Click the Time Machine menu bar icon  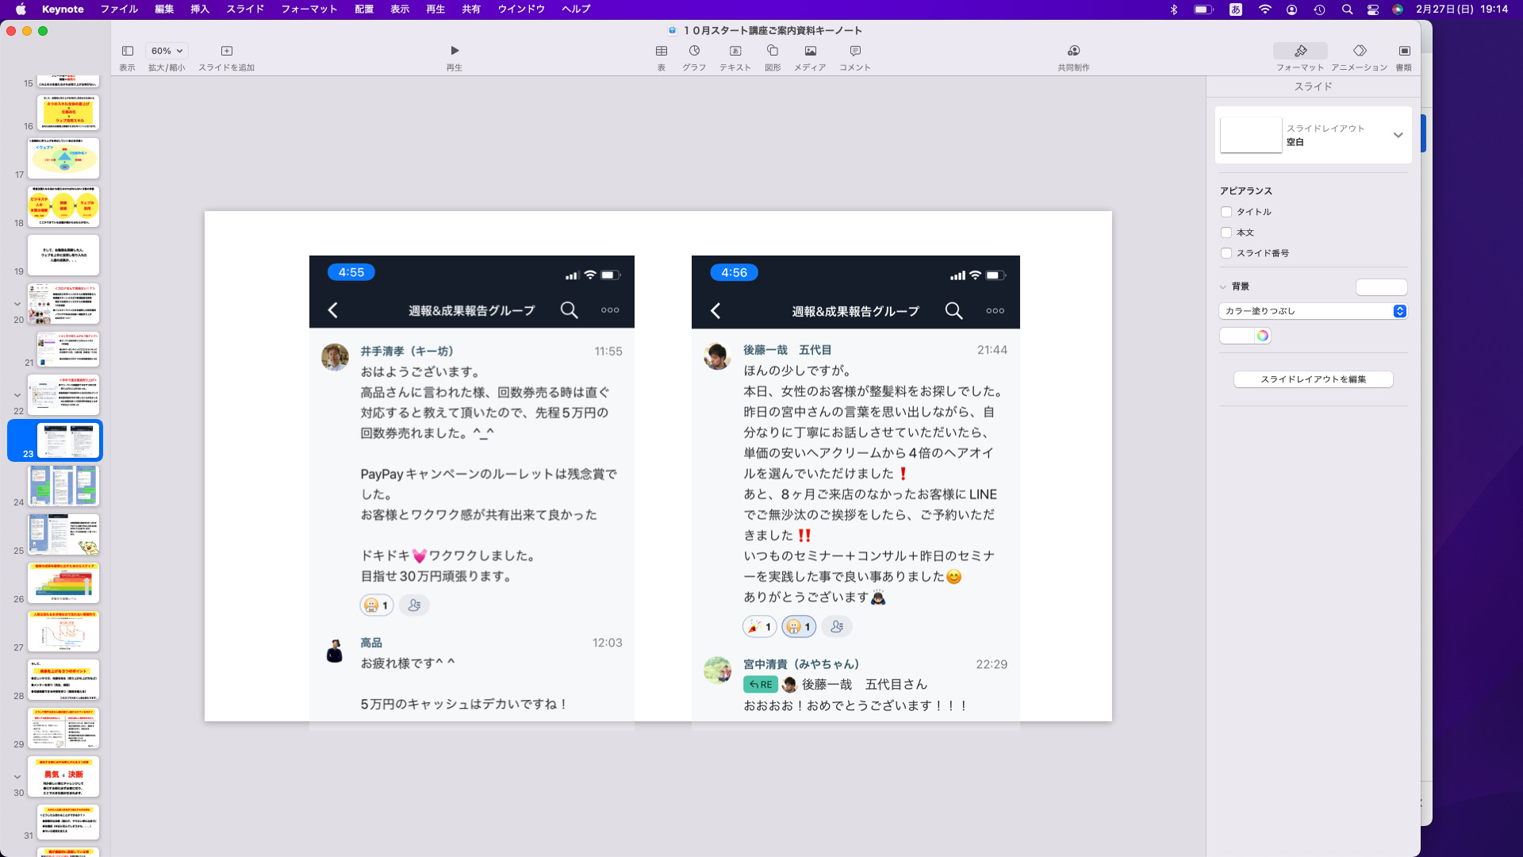[1319, 10]
